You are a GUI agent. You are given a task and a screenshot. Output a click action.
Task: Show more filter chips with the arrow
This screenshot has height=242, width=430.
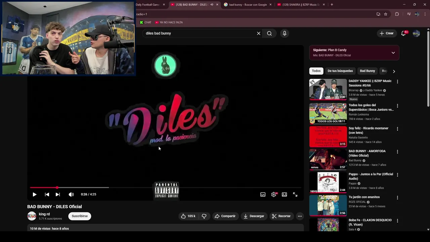coord(394,71)
